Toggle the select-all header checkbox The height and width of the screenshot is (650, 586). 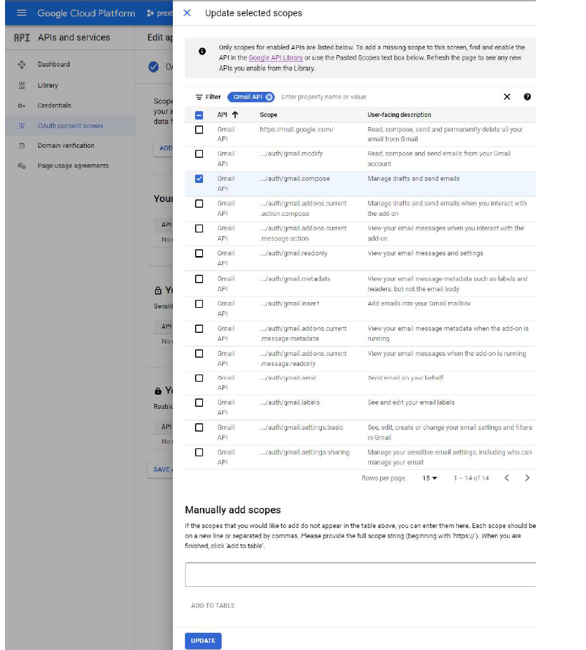[x=199, y=115]
